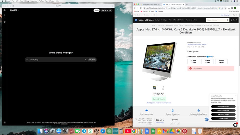The height and width of the screenshot is (135, 240).
Task: Click search chats icon in ChatGPT sidebar
Action: tap(4, 18)
